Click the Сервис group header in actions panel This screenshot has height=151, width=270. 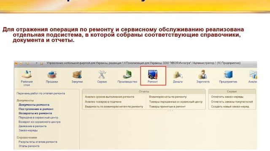pos(232,91)
